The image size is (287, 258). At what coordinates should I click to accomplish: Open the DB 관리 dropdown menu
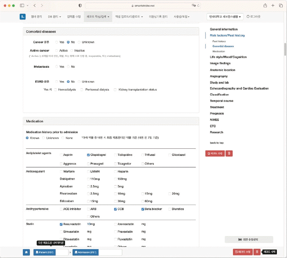point(54,17)
